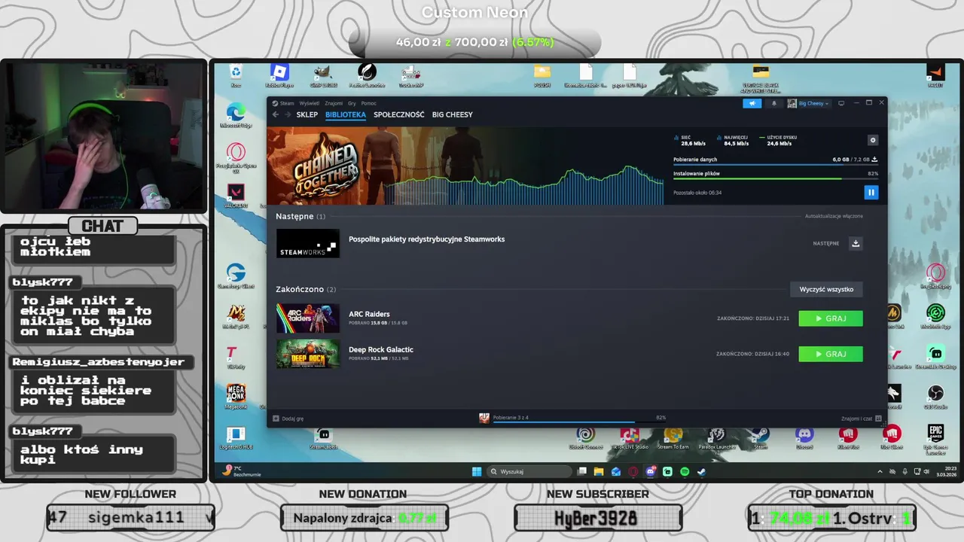Enter Big Picture mode via monitor icon
This screenshot has height=542, width=964.
click(841, 103)
